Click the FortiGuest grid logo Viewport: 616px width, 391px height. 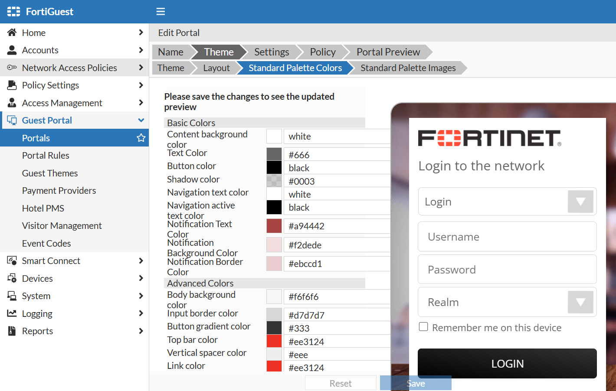(x=13, y=11)
